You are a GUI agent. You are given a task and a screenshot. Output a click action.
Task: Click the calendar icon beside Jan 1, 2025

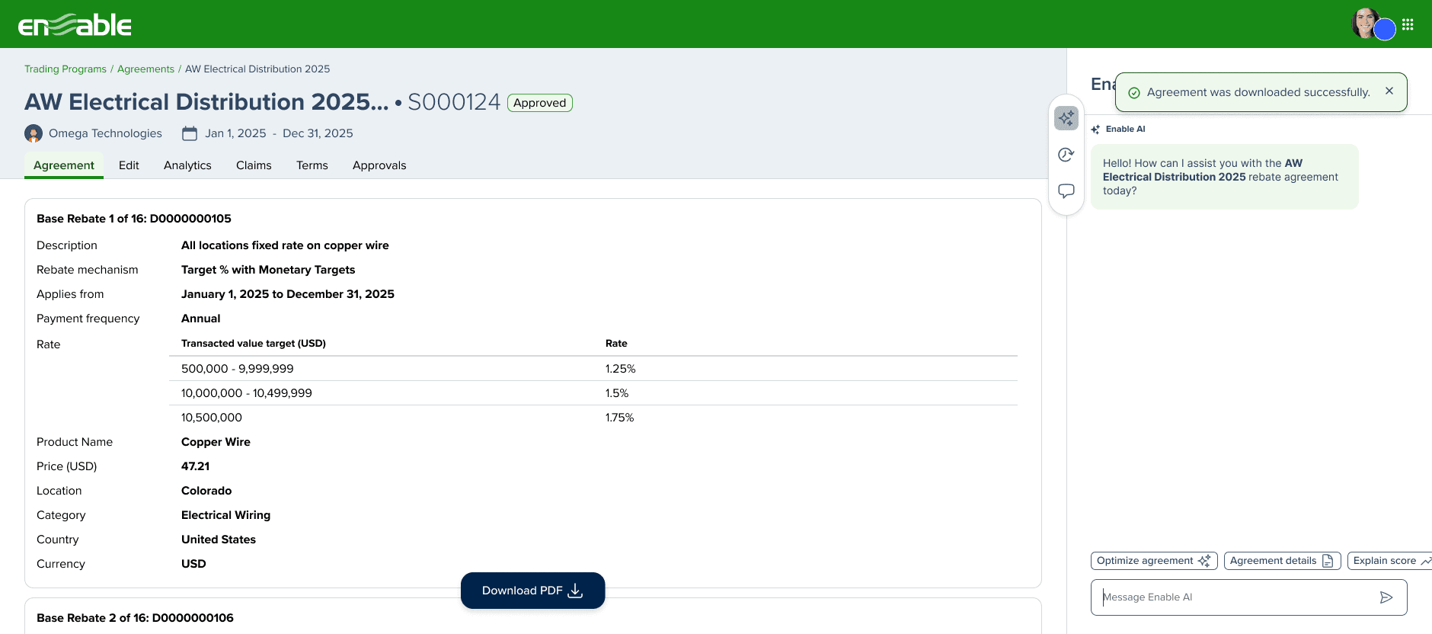pyautogui.click(x=190, y=133)
